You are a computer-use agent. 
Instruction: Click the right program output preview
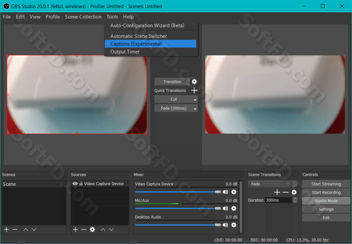click(x=275, y=94)
